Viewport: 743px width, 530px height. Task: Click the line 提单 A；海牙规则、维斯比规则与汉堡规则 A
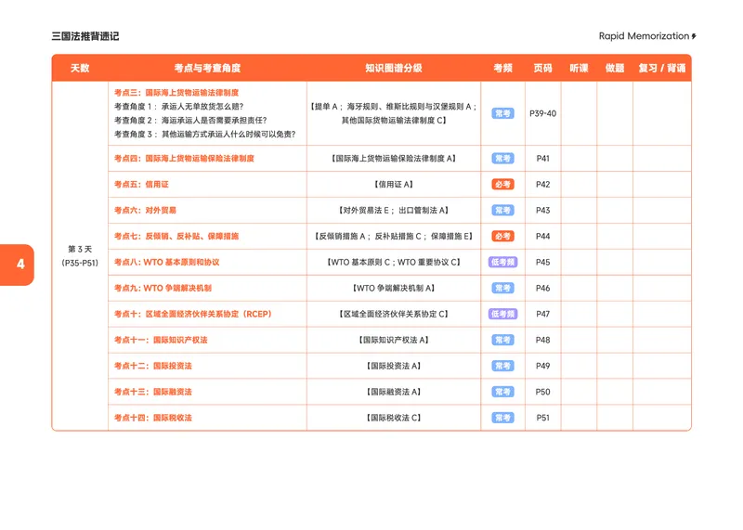pyautogui.click(x=394, y=107)
